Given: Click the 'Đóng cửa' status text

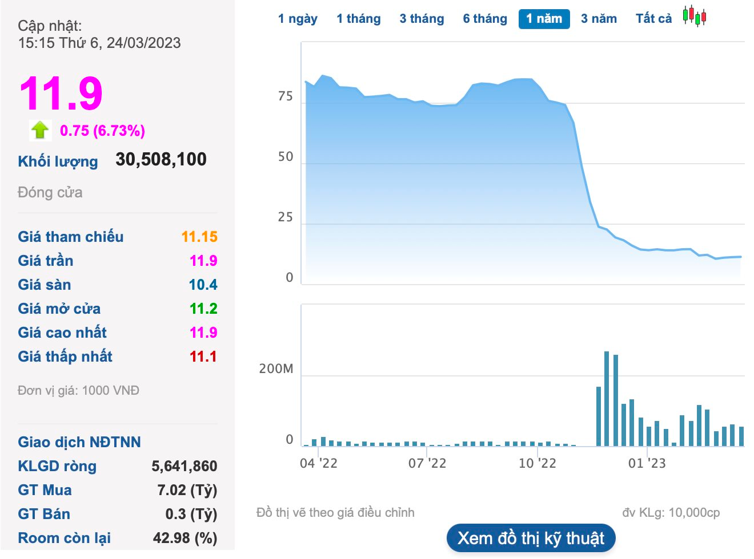Looking at the screenshot, I should tap(50, 192).
